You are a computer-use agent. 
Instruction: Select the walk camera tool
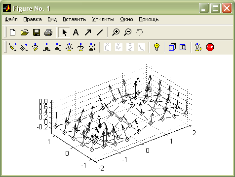pos(92,47)
